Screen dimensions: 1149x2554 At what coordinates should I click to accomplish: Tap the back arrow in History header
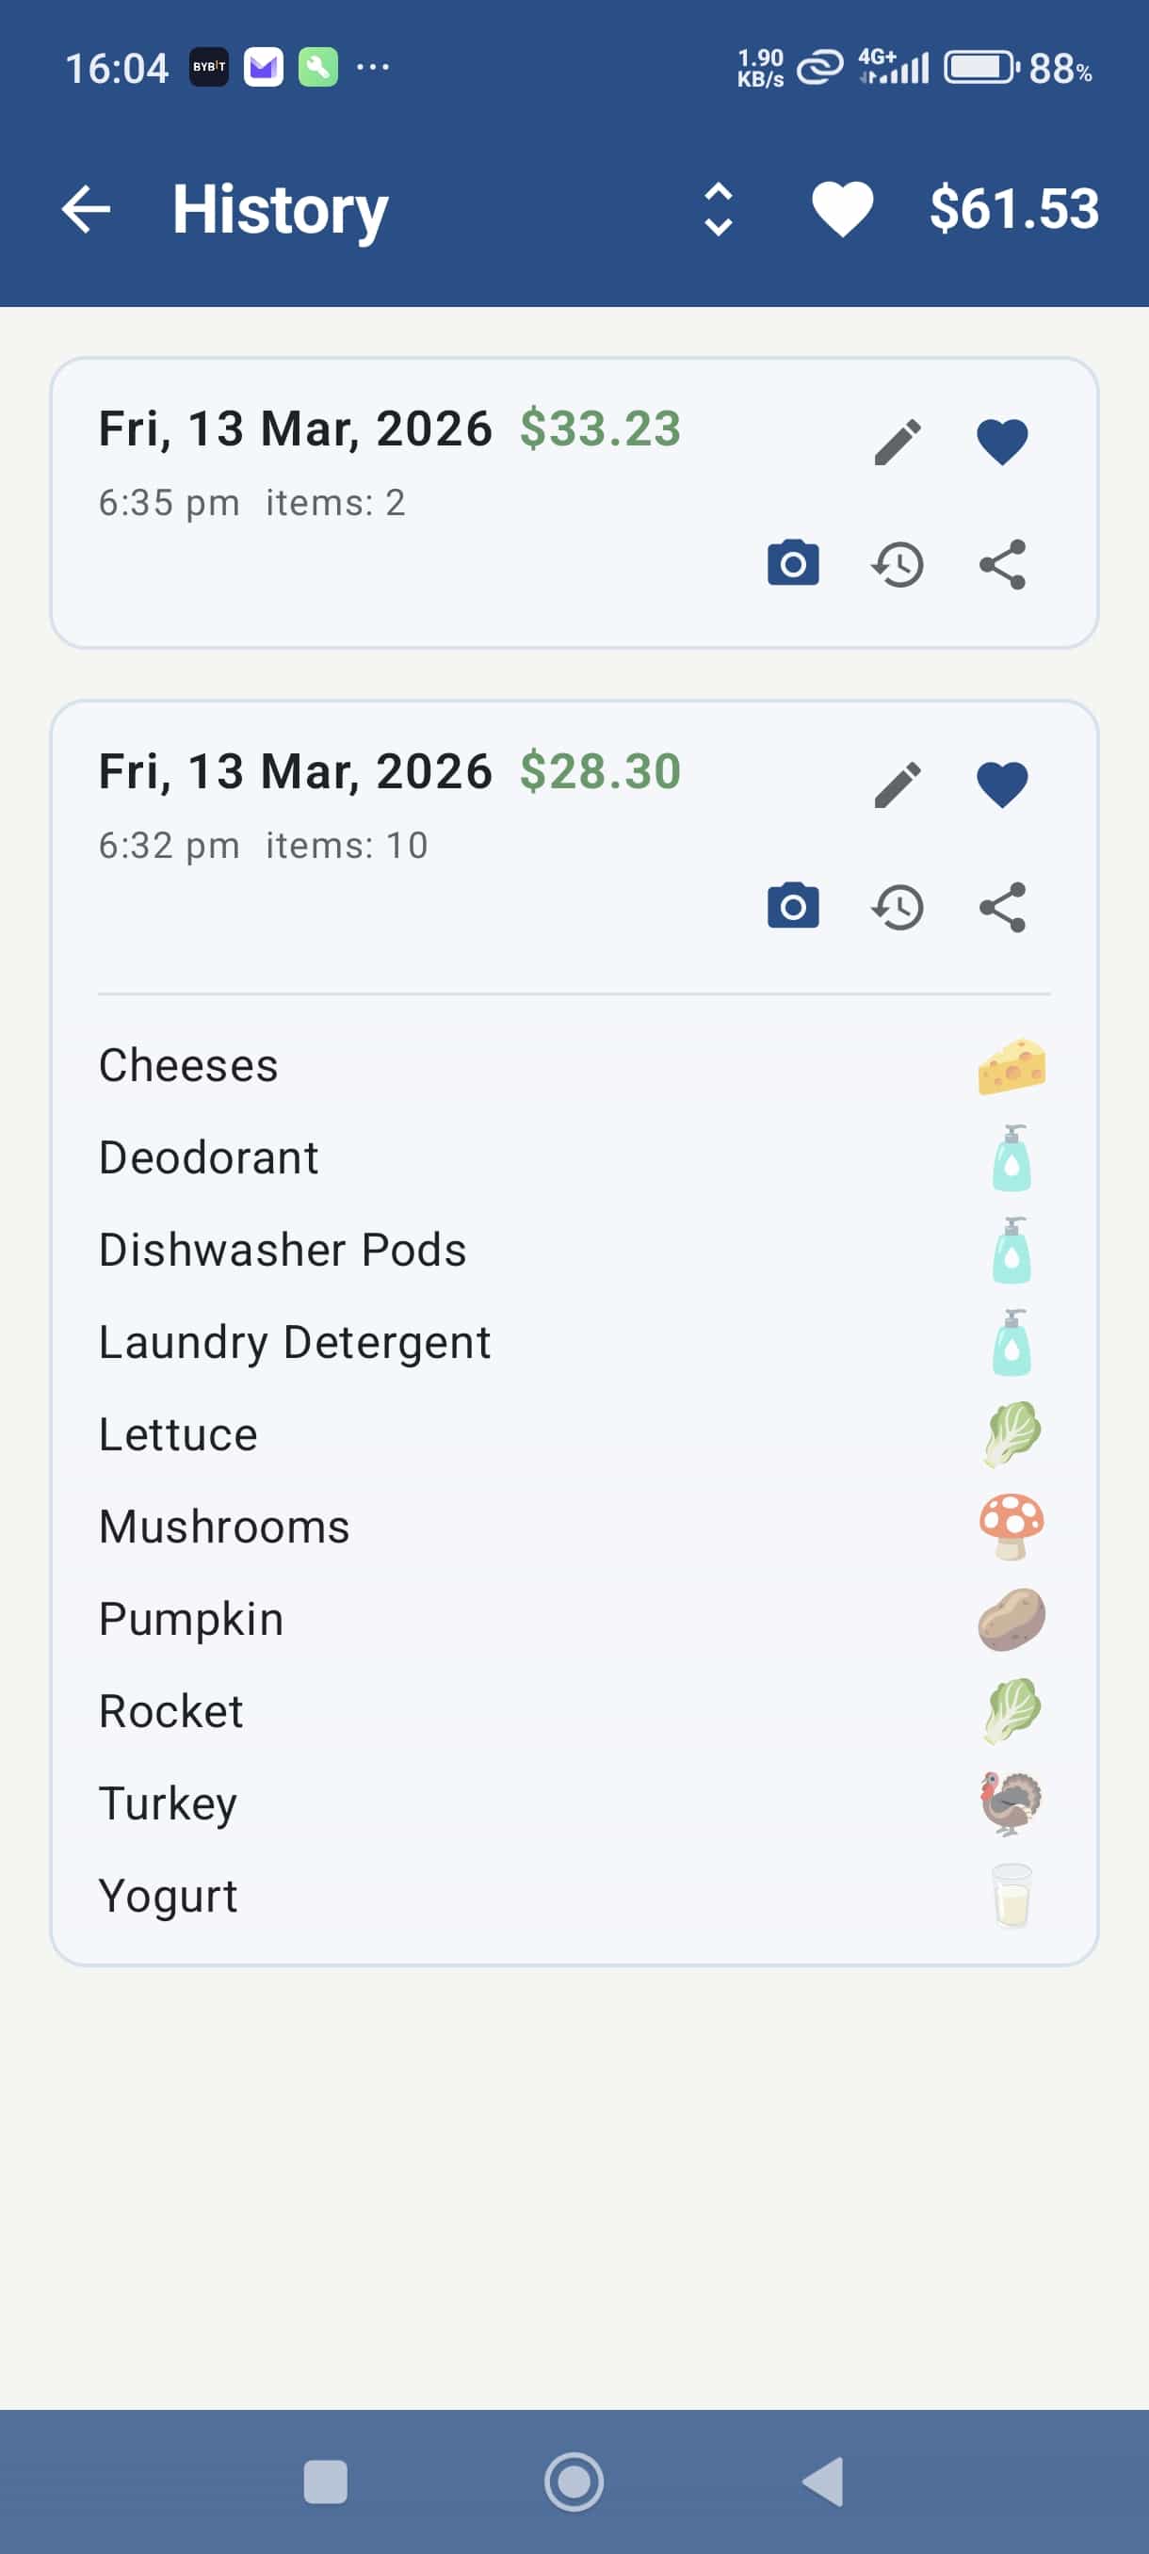(x=87, y=209)
